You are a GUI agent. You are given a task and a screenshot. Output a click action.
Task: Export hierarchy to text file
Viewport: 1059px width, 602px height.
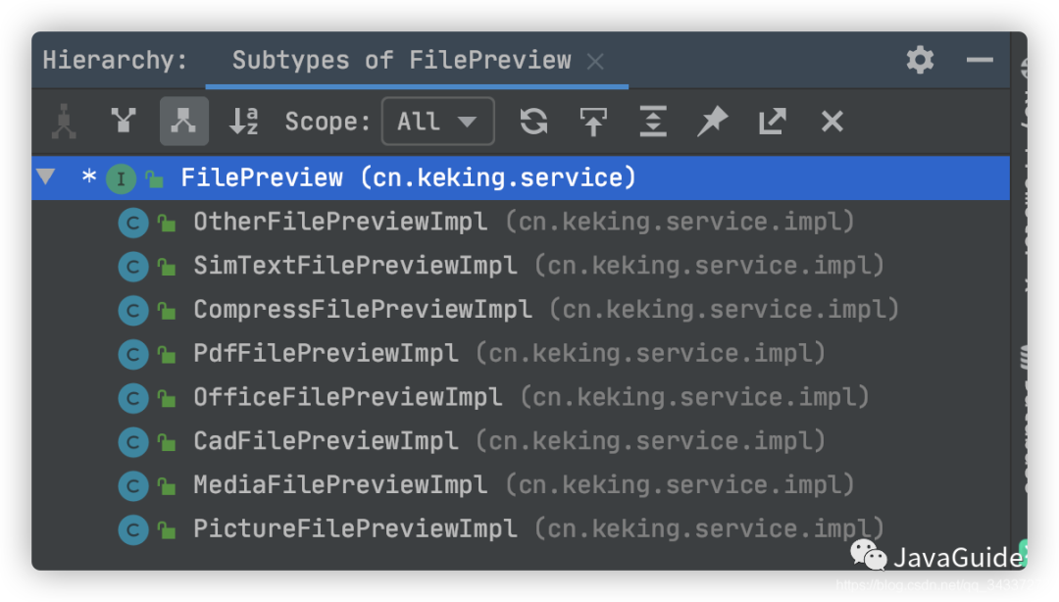[x=773, y=121]
